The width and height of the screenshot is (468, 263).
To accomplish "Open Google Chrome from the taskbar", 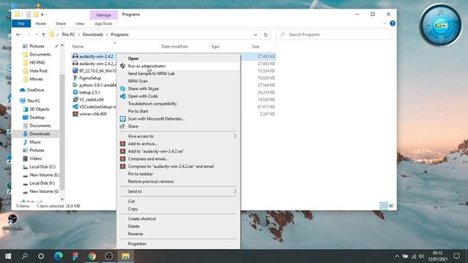I will coord(92,256).
